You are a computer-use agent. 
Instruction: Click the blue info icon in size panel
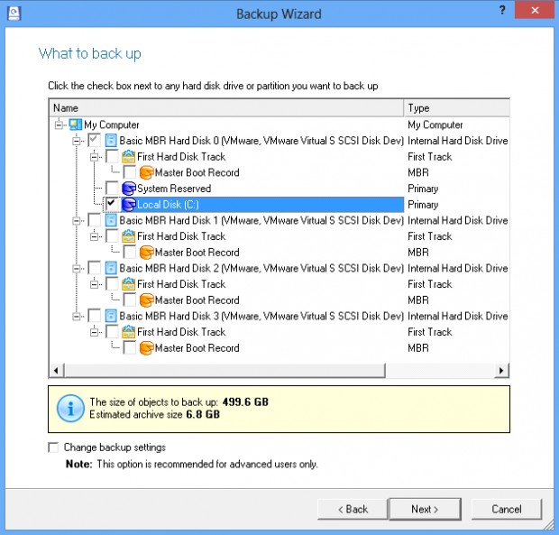(x=70, y=409)
